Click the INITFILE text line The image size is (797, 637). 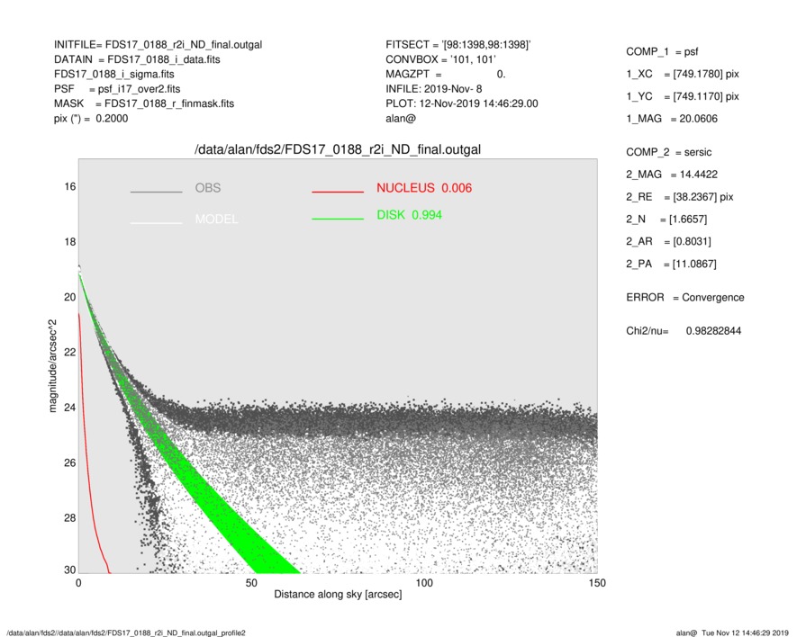pos(158,45)
